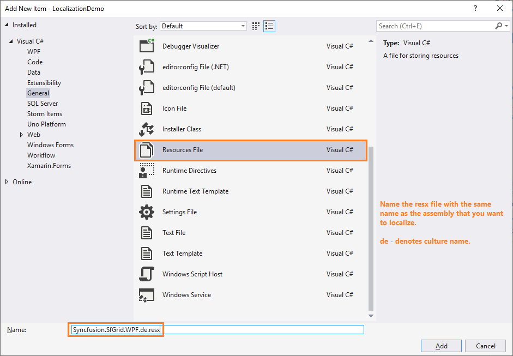Click the Resources File template icon

pos(147,150)
